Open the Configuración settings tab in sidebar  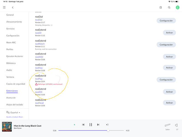(13, 36)
